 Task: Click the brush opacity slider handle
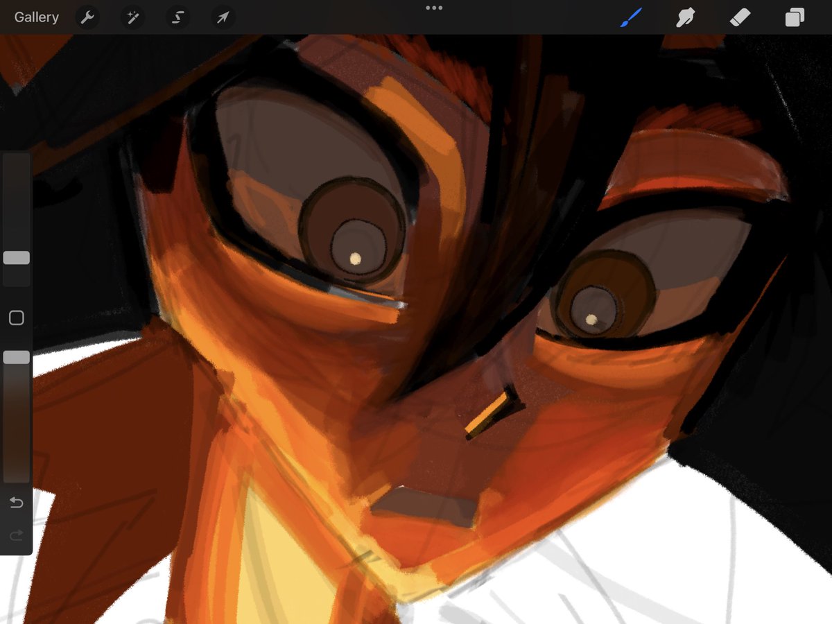(x=17, y=357)
